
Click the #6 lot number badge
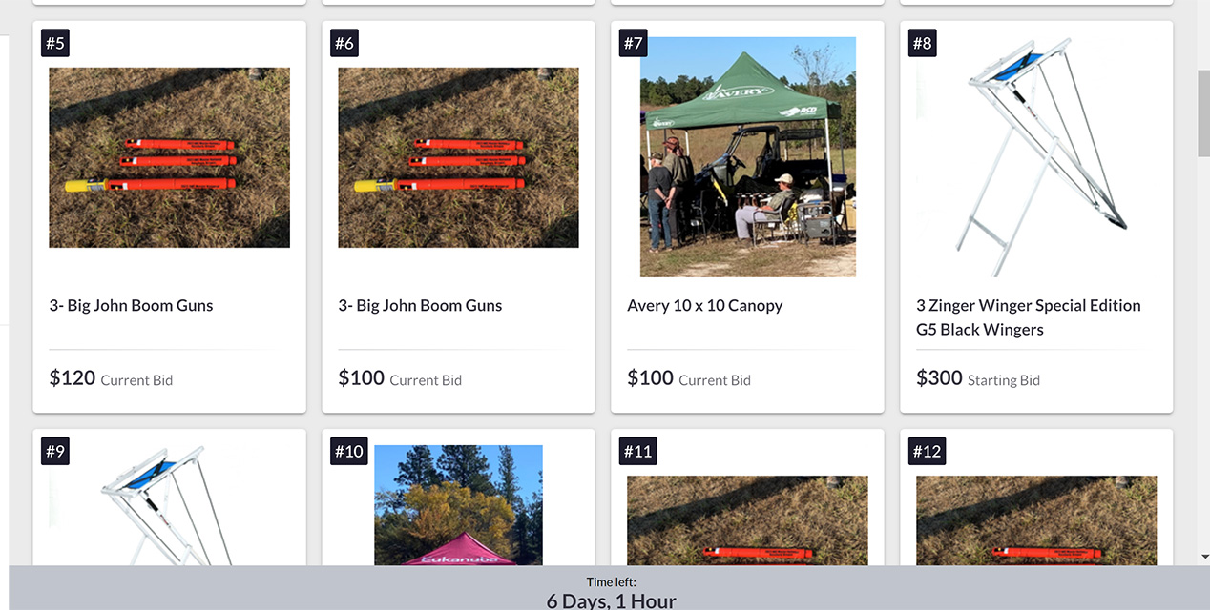pos(344,43)
